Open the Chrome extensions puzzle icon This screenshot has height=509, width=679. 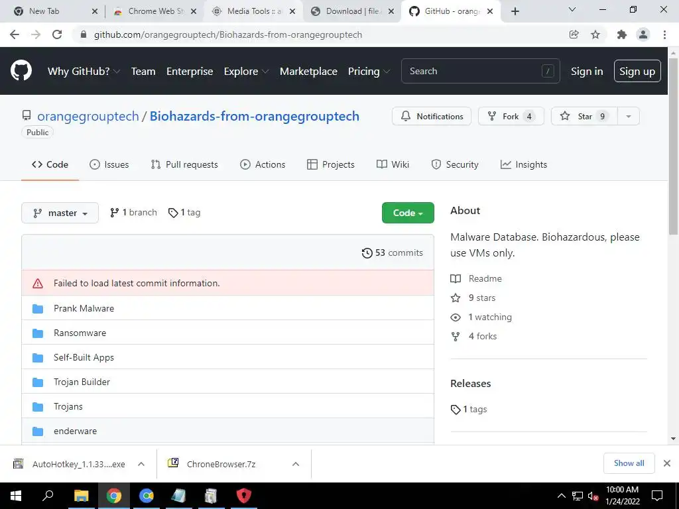pos(621,34)
